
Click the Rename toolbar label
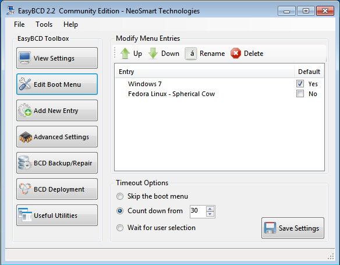point(212,54)
